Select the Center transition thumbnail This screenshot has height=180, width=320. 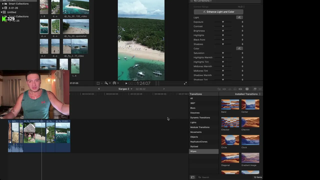click(x=250, y=104)
